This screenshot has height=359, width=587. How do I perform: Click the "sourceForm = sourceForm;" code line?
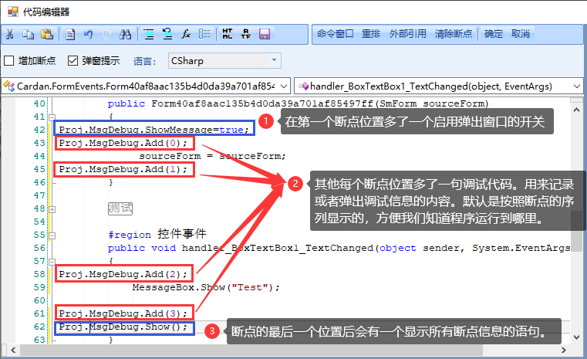212,156
